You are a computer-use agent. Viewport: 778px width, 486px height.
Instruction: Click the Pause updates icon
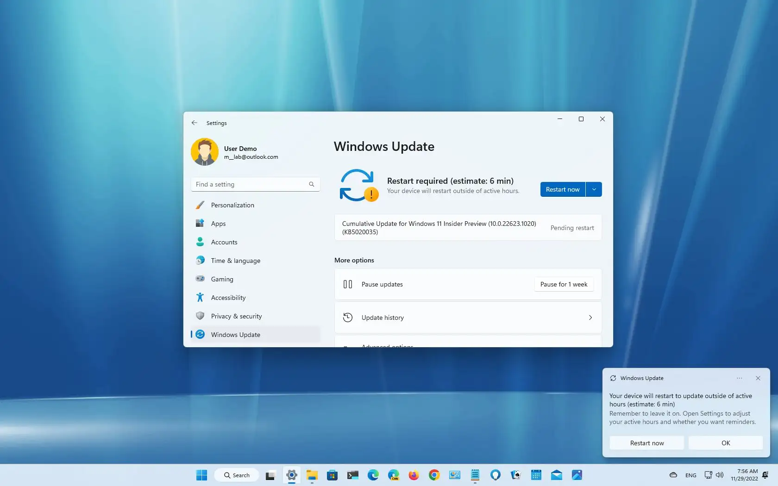[348, 284]
